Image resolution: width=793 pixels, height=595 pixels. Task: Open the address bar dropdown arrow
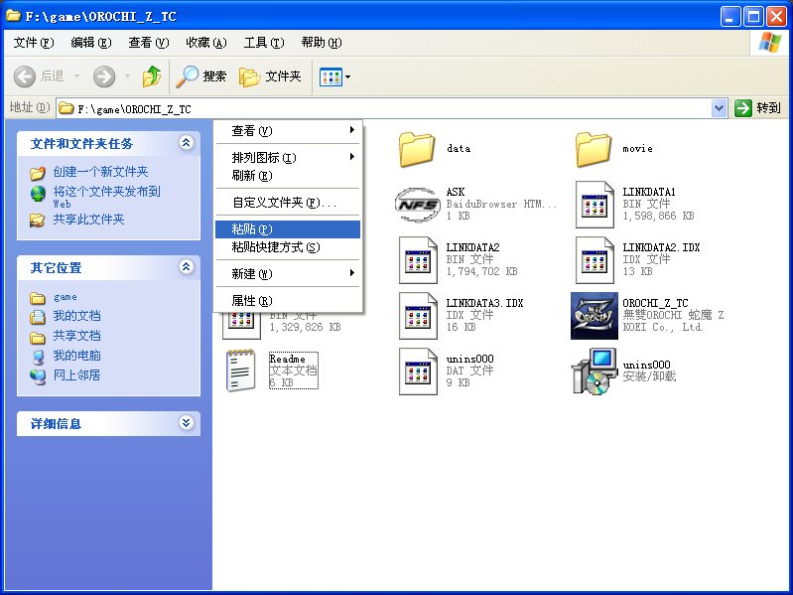point(720,108)
